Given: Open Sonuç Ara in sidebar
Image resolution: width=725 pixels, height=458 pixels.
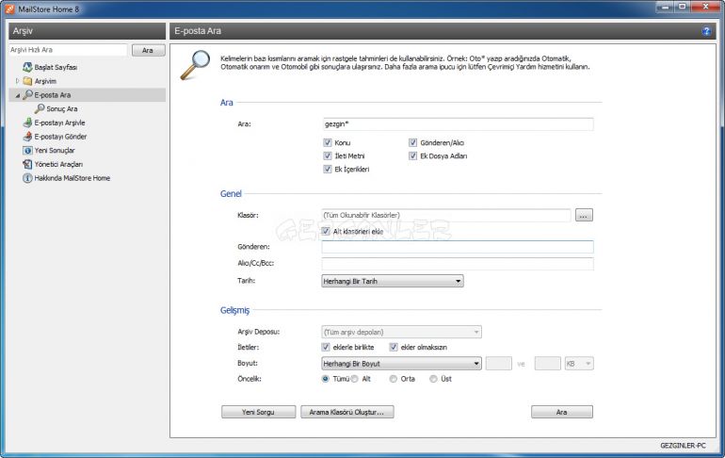Looking at the screenshot, I should [62, 108].
